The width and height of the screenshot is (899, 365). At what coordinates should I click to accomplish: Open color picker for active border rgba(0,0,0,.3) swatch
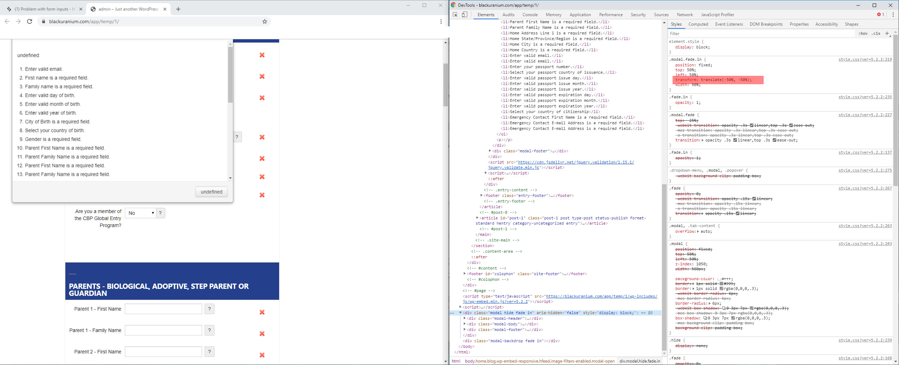721,288
